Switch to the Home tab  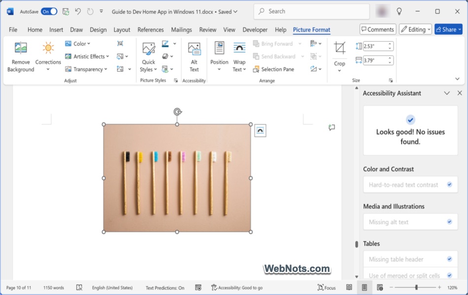pos(35,30)
